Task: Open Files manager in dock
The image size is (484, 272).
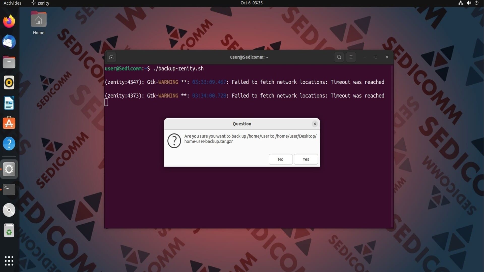Action: coord(9,62)
